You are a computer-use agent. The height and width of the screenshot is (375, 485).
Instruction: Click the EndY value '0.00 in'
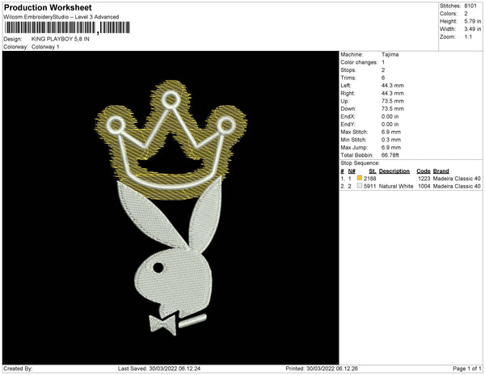pyautogui.click(x=390, y=124)
